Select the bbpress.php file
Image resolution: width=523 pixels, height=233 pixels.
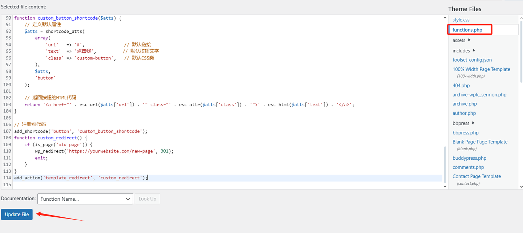465,132
